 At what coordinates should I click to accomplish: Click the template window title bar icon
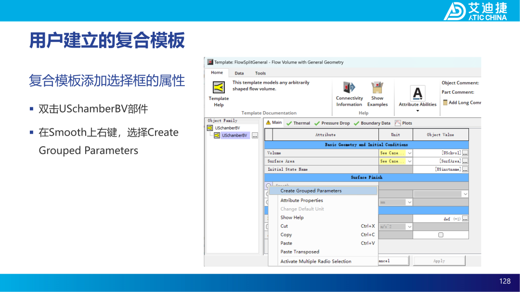click(210, 62)
